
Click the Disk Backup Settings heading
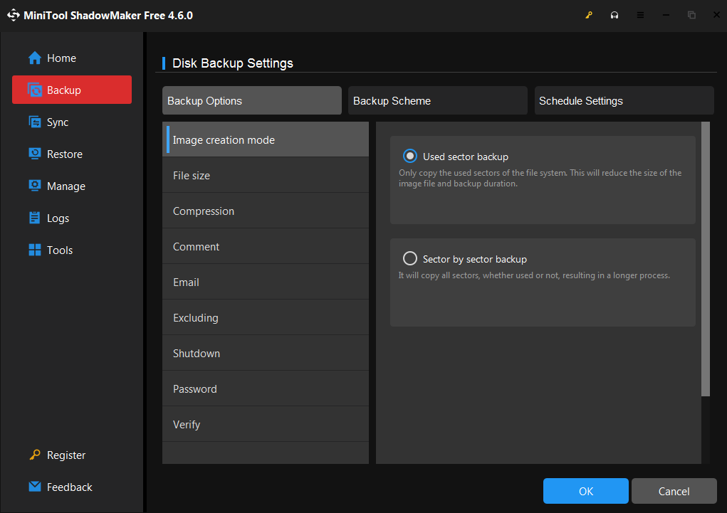coord(233,63)
